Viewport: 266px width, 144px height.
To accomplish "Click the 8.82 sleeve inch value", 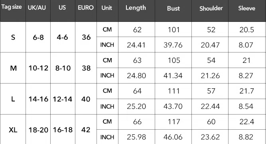I will [246, 137].
